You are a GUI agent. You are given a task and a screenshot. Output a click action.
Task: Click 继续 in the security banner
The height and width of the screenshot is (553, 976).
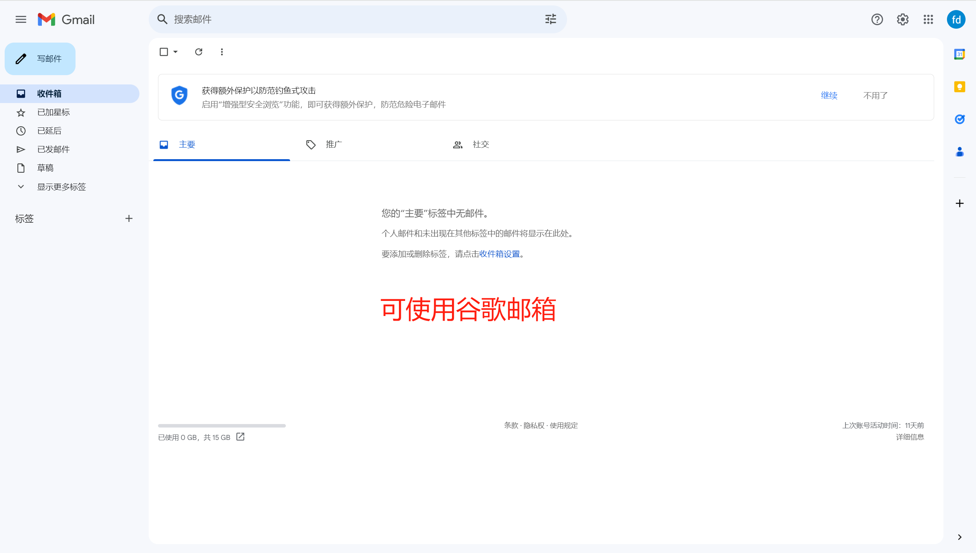[x=829, y=95]
